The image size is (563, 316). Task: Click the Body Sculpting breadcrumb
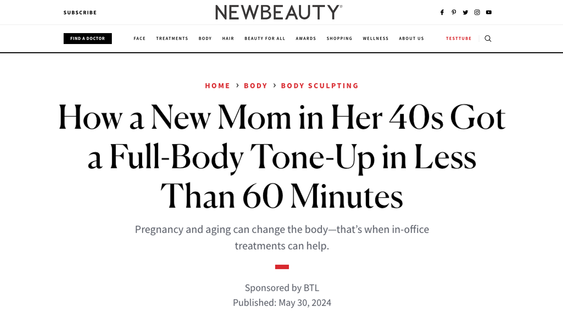319,86
